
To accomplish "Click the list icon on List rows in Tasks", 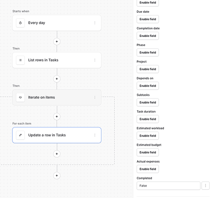I will point(20,60).
